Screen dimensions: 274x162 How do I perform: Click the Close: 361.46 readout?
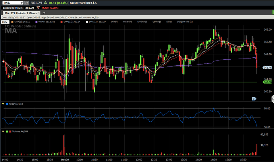tap(75, 18)
